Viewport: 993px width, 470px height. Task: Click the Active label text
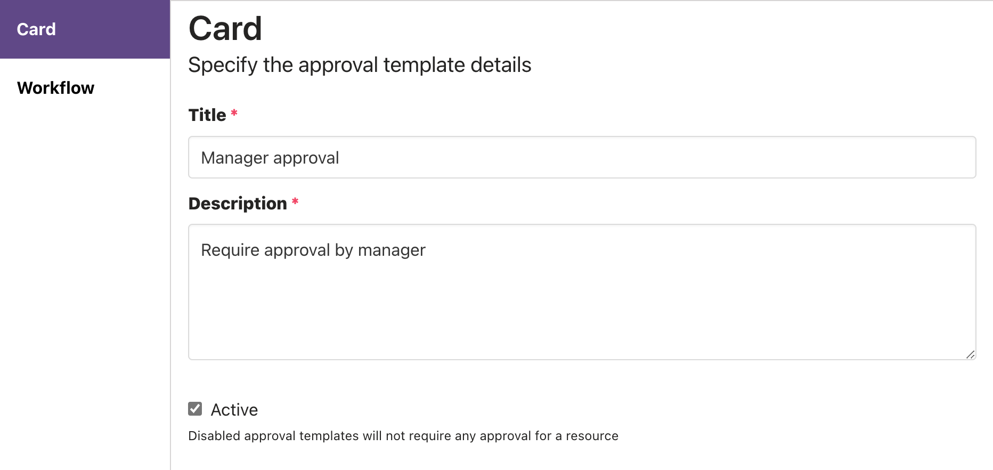click(x=234, y=409)
